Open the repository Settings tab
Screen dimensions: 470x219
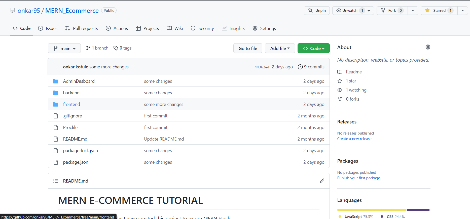point(264,28)
